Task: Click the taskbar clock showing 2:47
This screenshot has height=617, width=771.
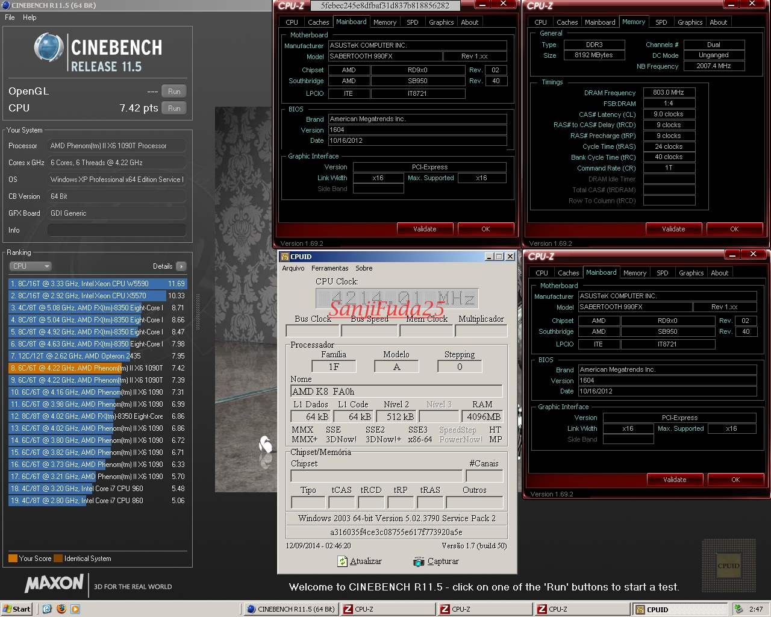Action: [x=756, y=609]
